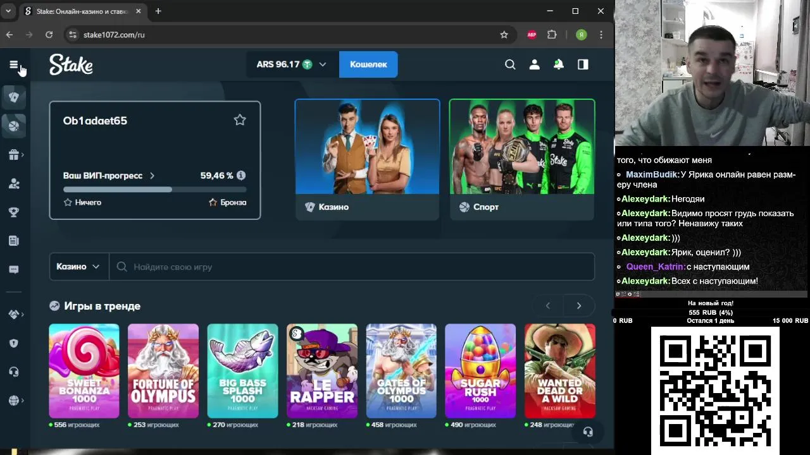Screen dimensions: 810x455
Task: Click the floating support headset button
Action: pos(588,432)
